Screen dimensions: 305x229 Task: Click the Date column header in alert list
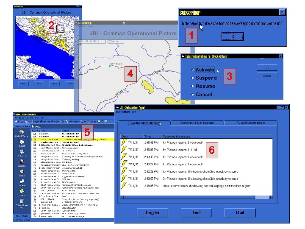132,137
